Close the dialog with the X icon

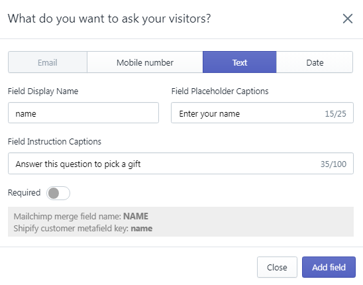point(348,19)
